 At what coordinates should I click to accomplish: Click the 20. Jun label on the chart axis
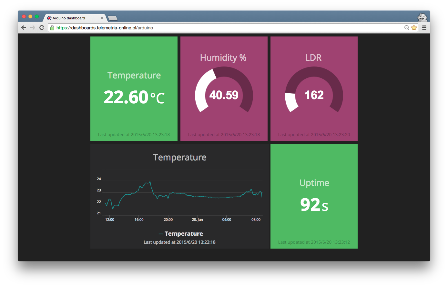197,219
